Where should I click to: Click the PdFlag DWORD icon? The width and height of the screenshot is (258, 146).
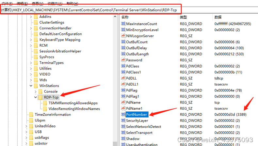pos(123,90)
